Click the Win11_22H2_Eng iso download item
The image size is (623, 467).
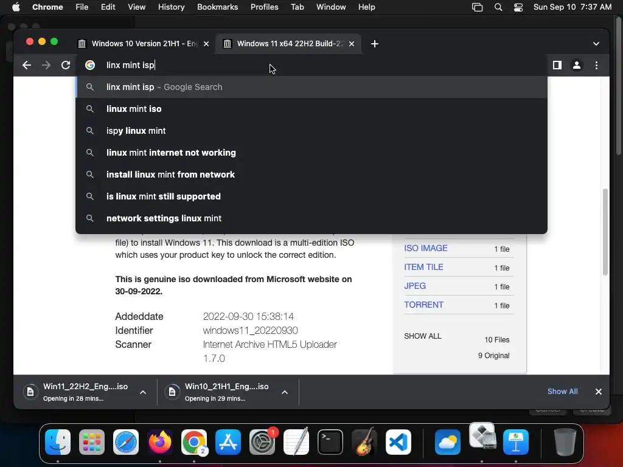(76, 392)
